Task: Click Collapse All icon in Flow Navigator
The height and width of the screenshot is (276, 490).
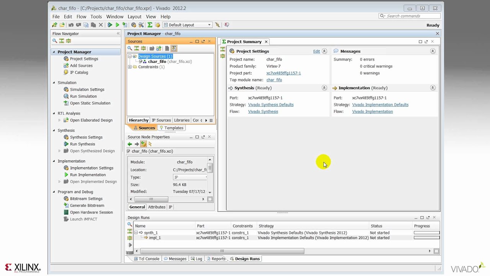Action: (x=61, y=41)
